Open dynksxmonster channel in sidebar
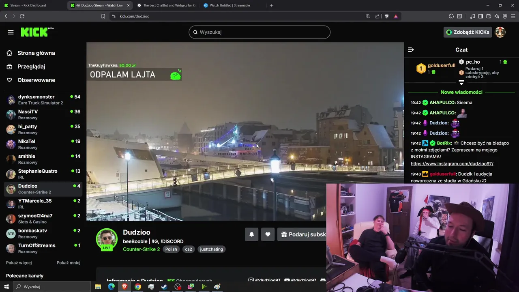This screenshot has height=292, width=519. (43, 100)
